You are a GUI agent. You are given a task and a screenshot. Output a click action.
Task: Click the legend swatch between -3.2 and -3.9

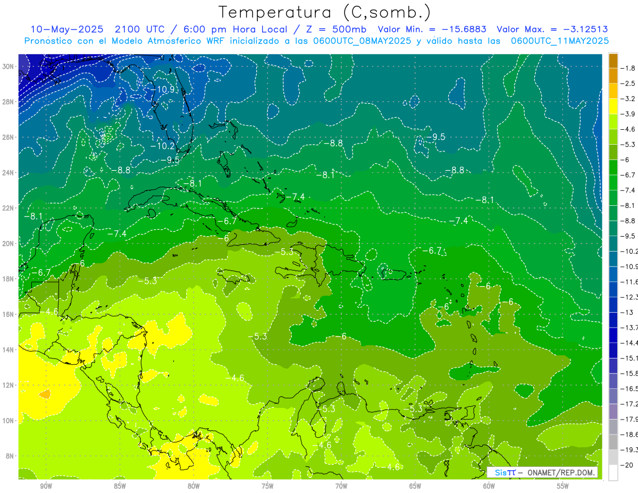point(613,106)
